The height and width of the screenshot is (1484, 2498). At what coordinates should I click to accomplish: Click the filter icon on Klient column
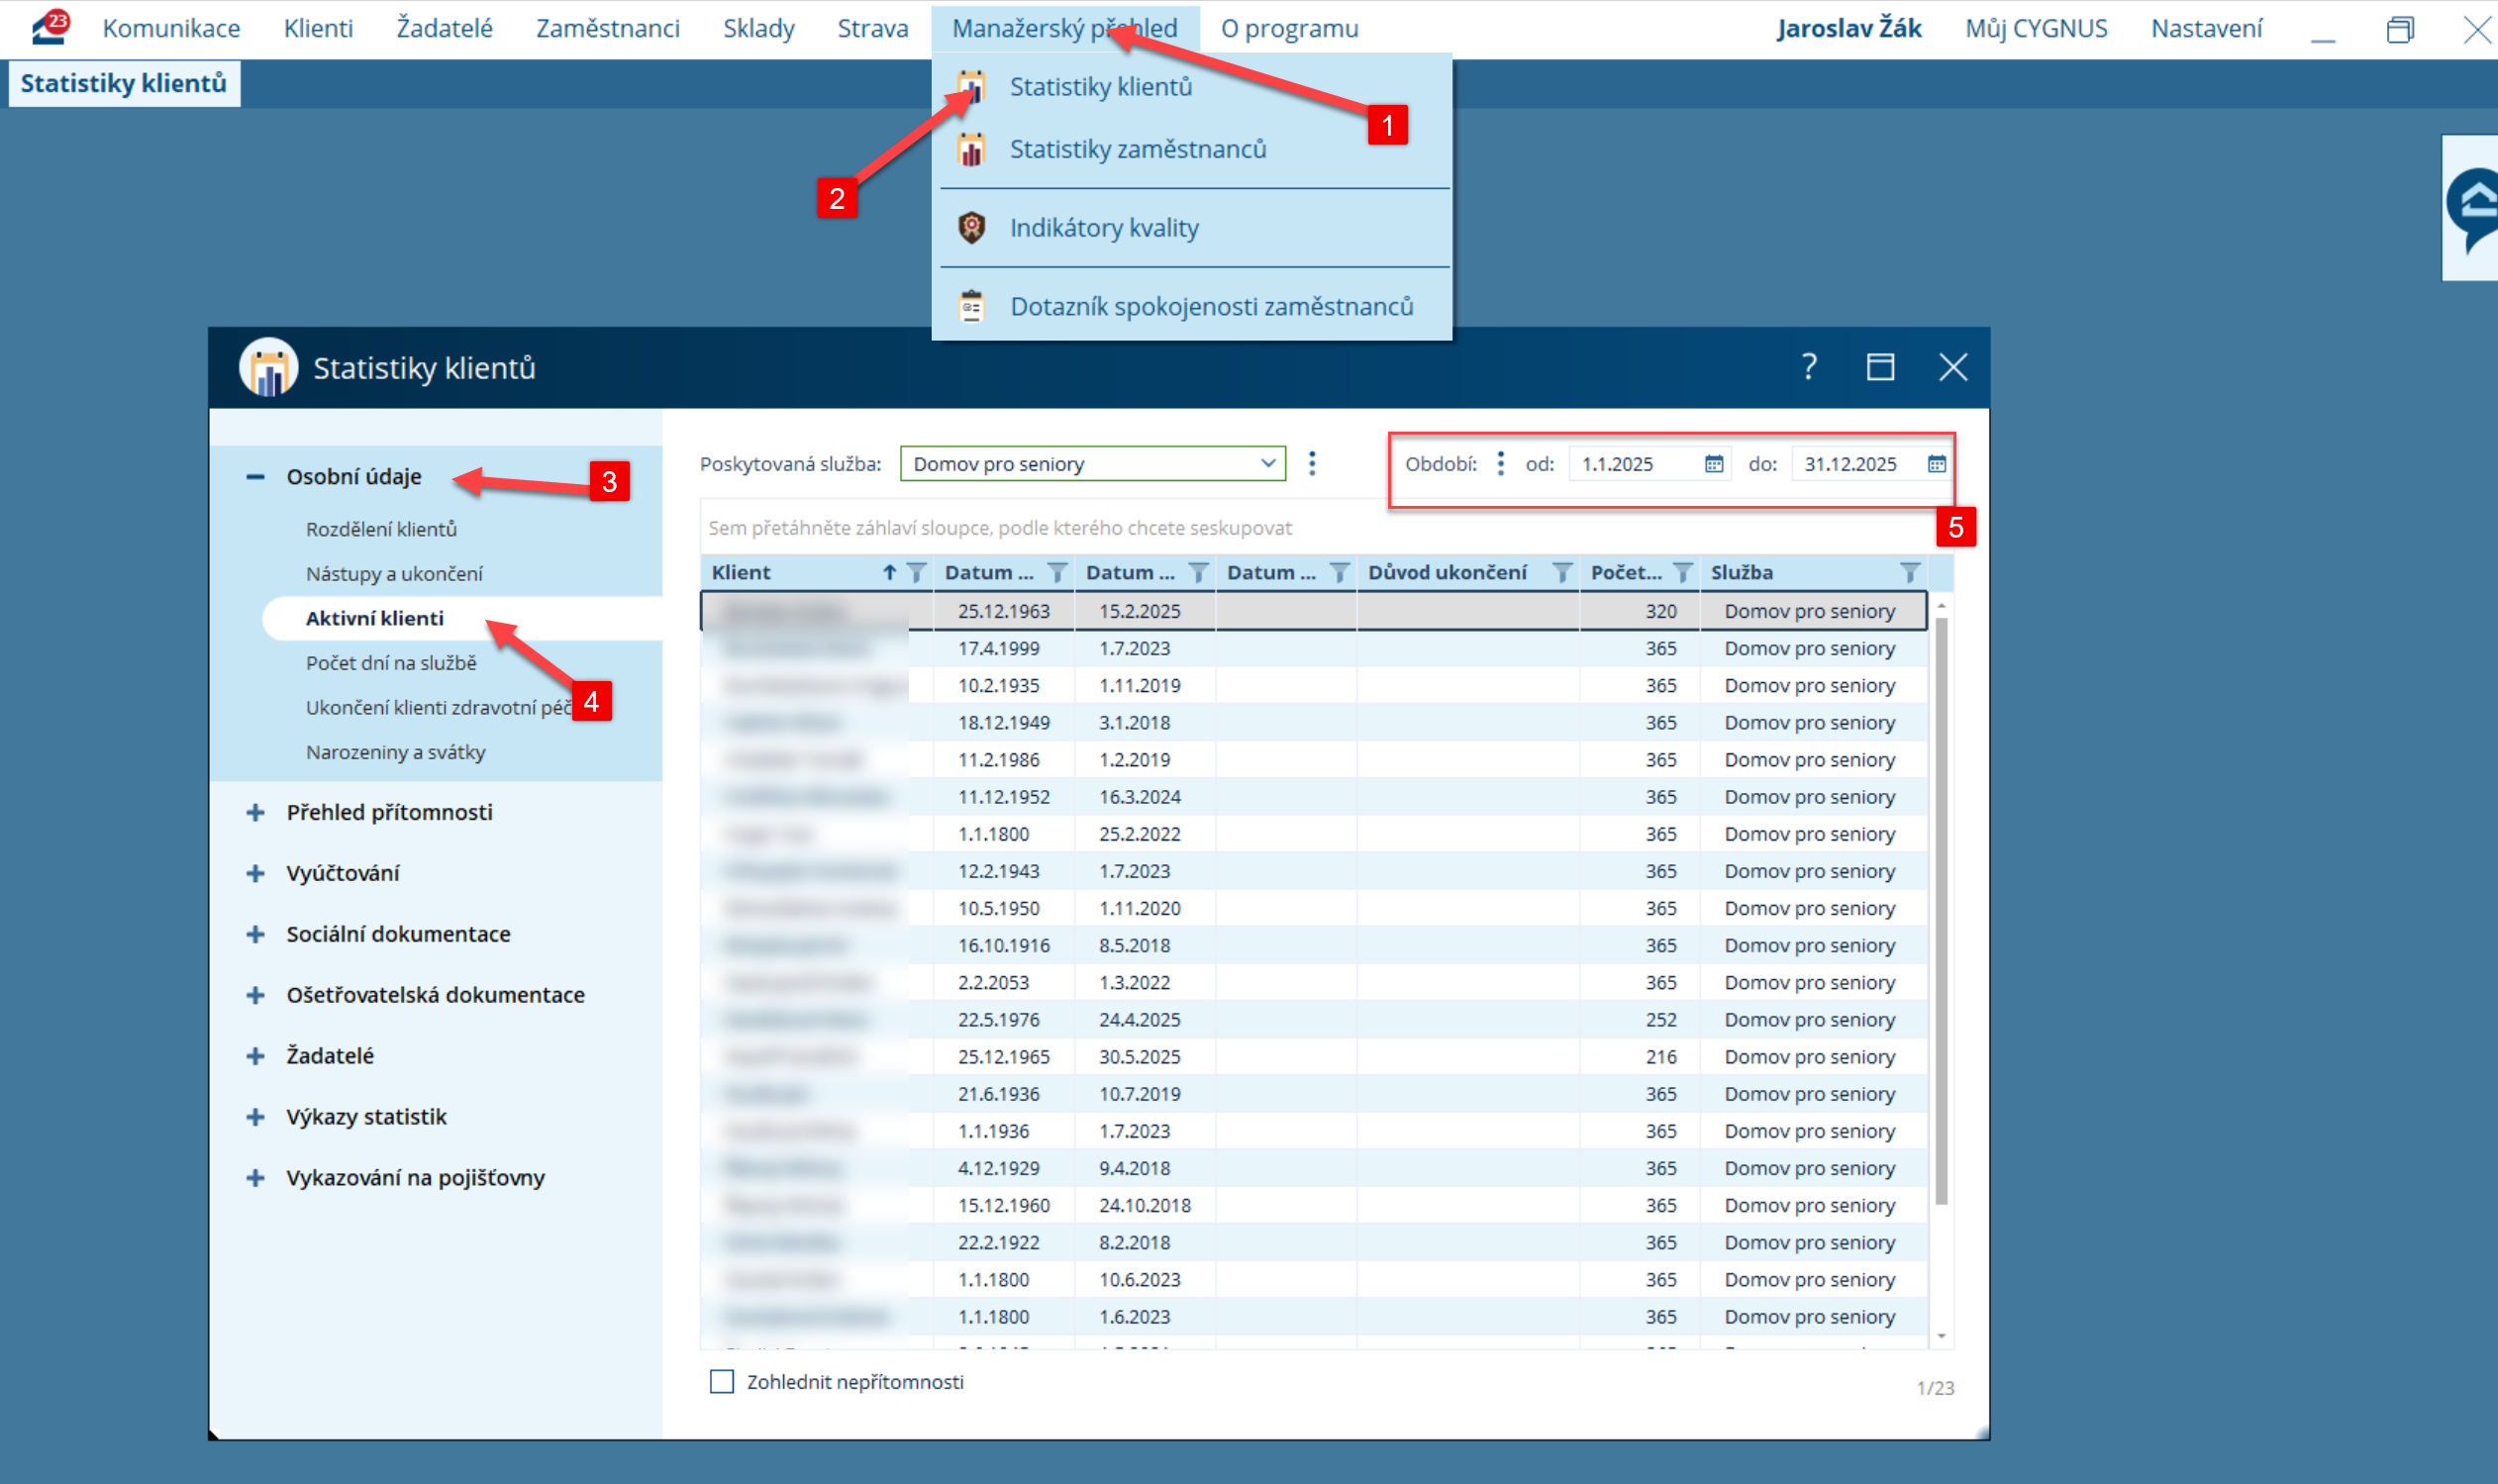coord(916,573)
